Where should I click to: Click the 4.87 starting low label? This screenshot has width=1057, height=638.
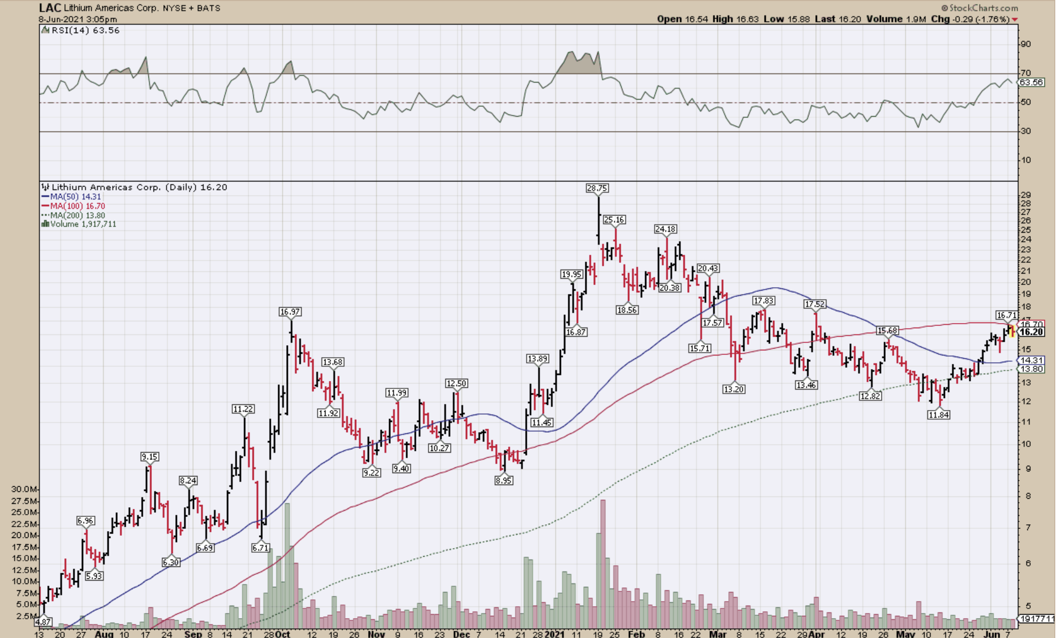point(44,622)
